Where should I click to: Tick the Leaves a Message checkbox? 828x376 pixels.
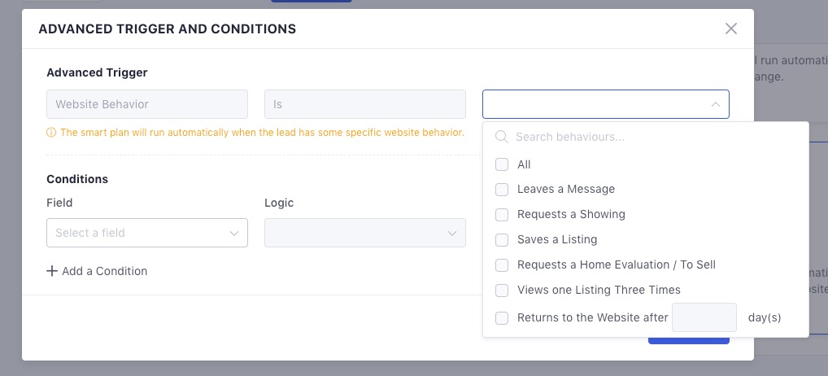502,190
